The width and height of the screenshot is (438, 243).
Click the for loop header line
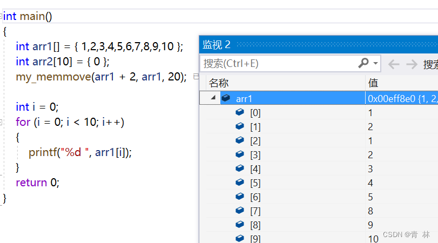coord(70,122)
